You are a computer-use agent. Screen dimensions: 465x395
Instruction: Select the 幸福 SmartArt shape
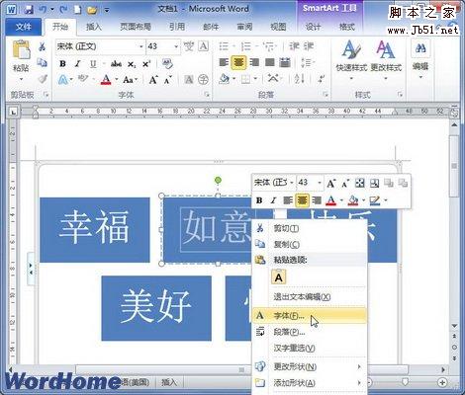[95, 230]
